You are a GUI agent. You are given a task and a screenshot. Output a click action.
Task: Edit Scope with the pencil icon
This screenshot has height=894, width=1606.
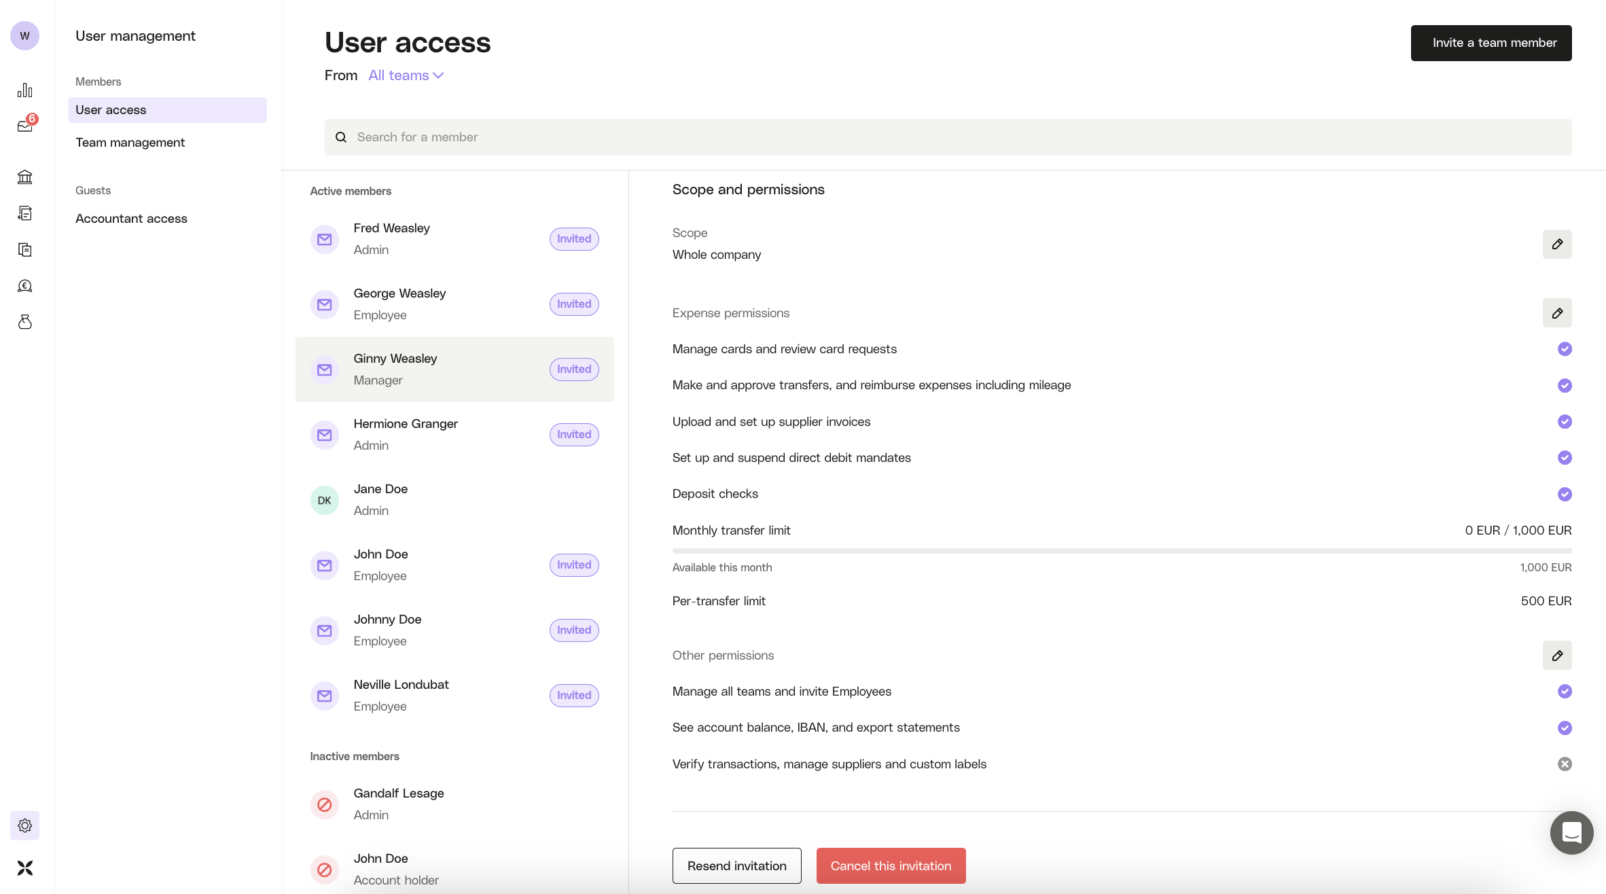(x=1557, y=244)
